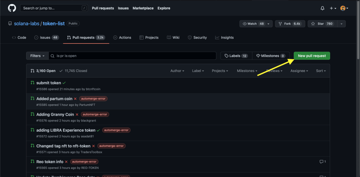
Task: Open the Issues tab
Action: 47,38
